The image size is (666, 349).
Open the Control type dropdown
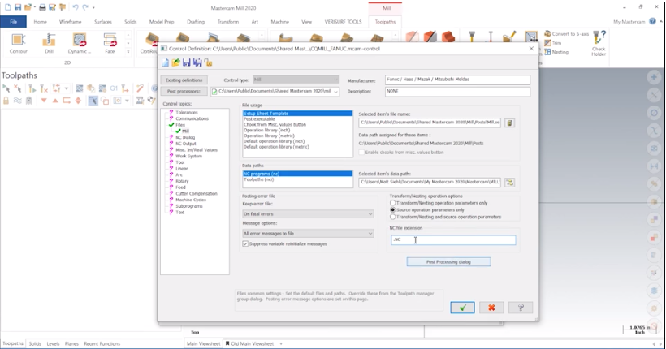pos(296,80)
